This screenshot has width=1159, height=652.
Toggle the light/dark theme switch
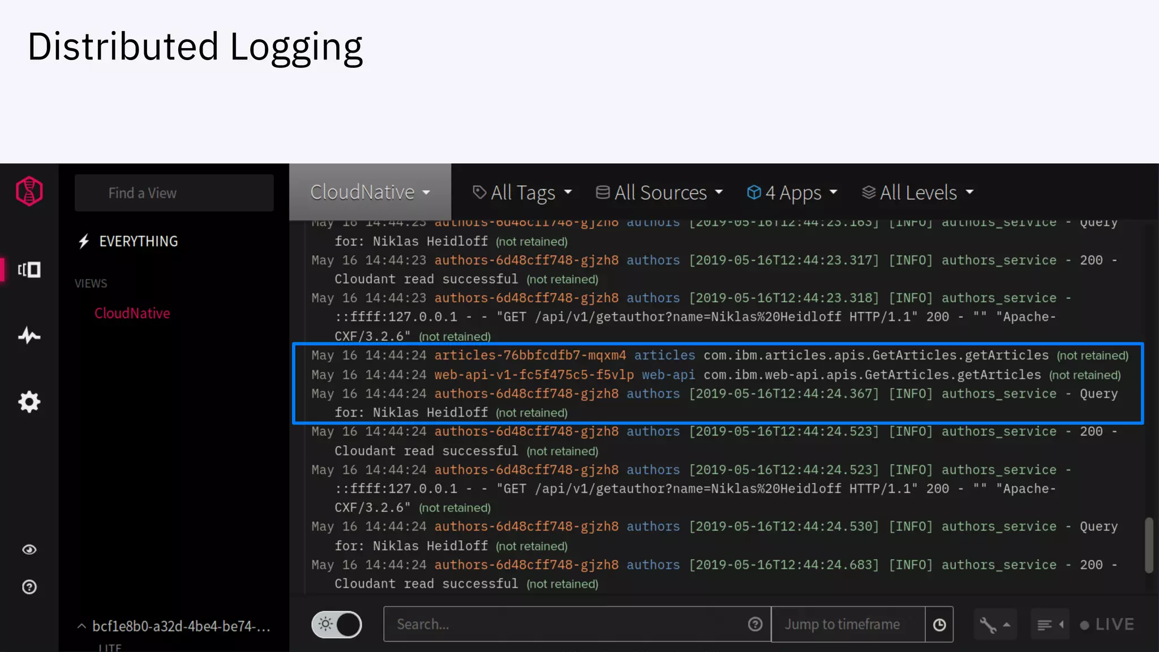click(336, 624)
